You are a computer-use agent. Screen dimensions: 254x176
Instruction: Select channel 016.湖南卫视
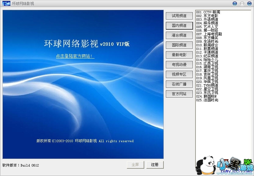[x=207, y=67]
